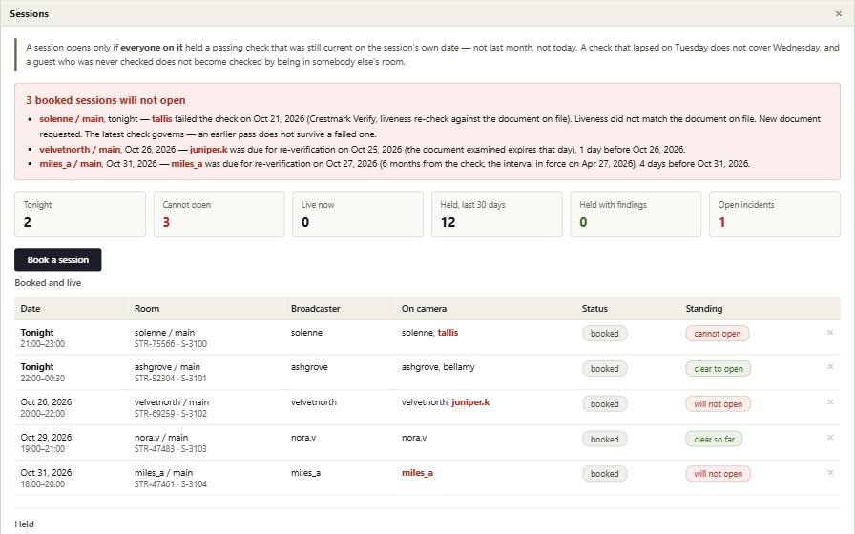Click the cannot open standing badge

pyautogui.click(x=717, y=334)
